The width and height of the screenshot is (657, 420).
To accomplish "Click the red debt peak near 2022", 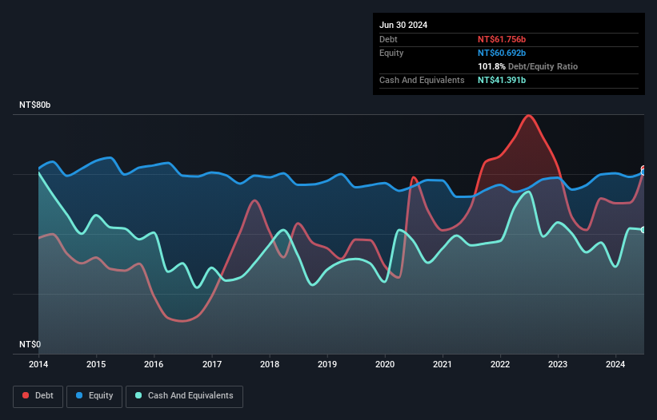I will [528, 115].
